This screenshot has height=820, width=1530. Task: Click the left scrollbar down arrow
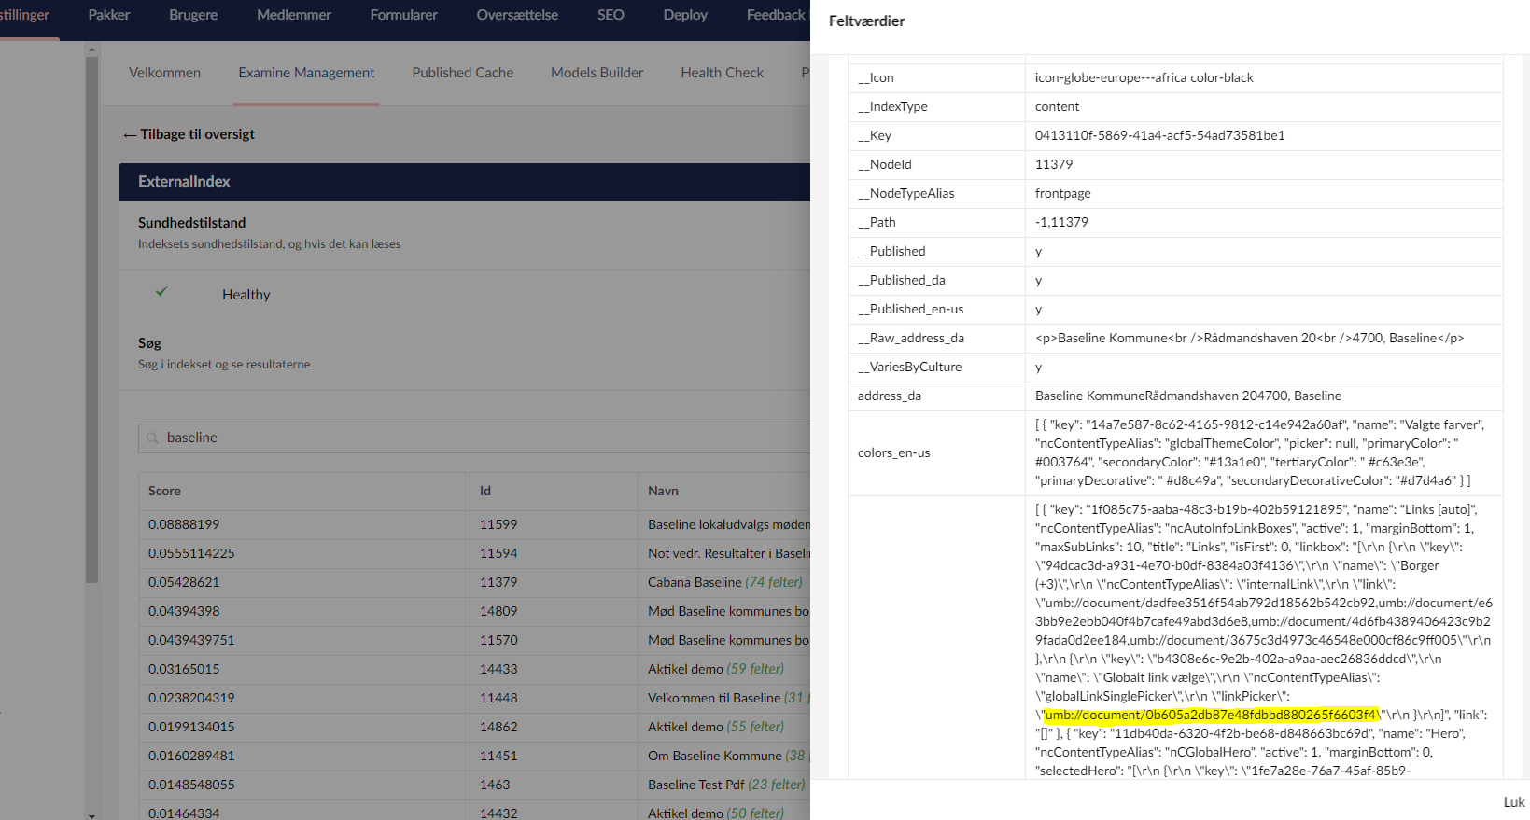(91, 814)
